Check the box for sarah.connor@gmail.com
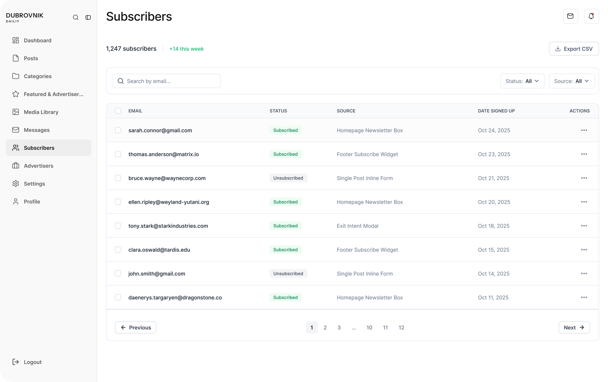Image resolution: width=608 pixels, height=382 pixels. pyautogui.click(x=118, y=130)
